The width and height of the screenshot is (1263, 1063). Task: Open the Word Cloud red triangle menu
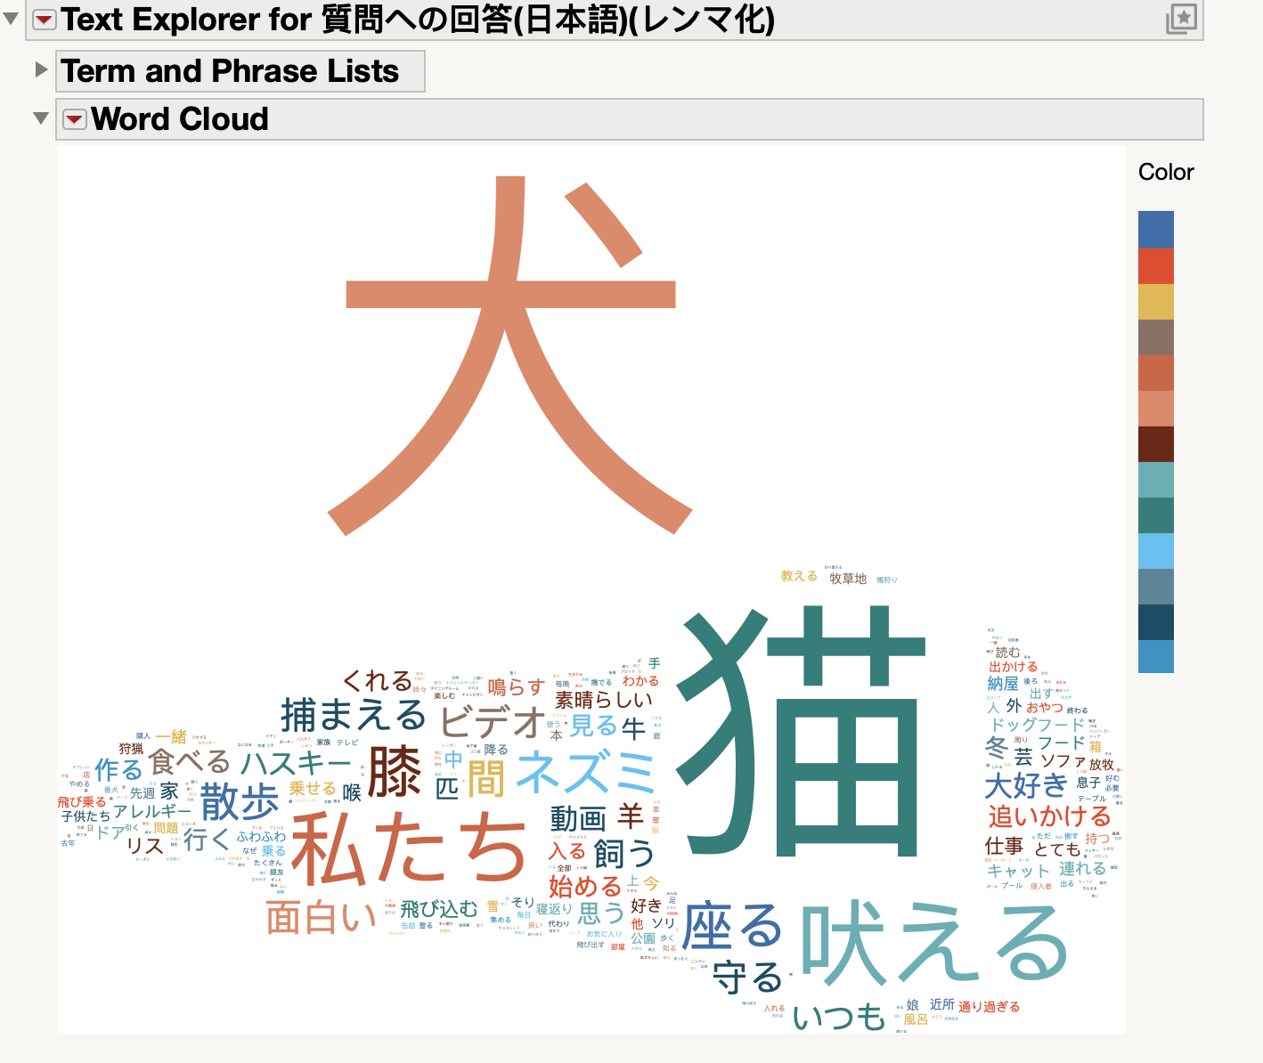pos(75,119)
